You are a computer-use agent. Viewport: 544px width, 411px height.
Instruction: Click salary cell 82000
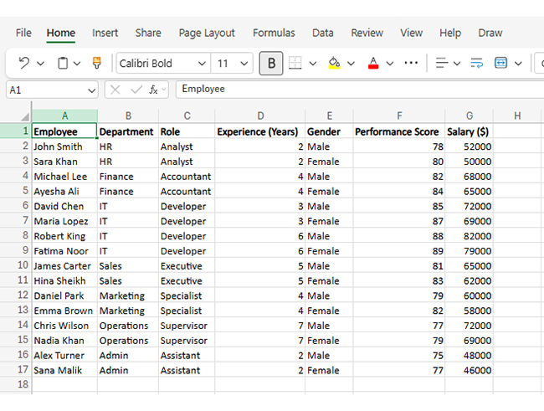469,236
